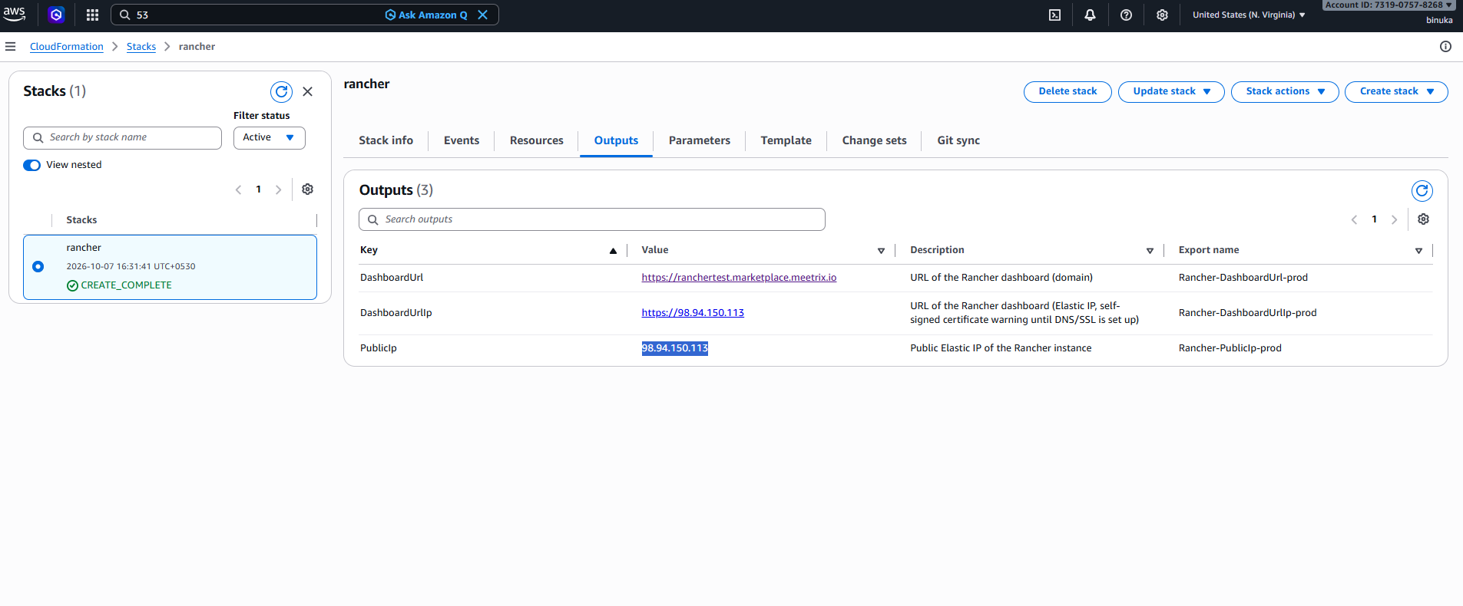Open the AWS console home logo
Screen dimensions: 1463x606
pos(14,14)
